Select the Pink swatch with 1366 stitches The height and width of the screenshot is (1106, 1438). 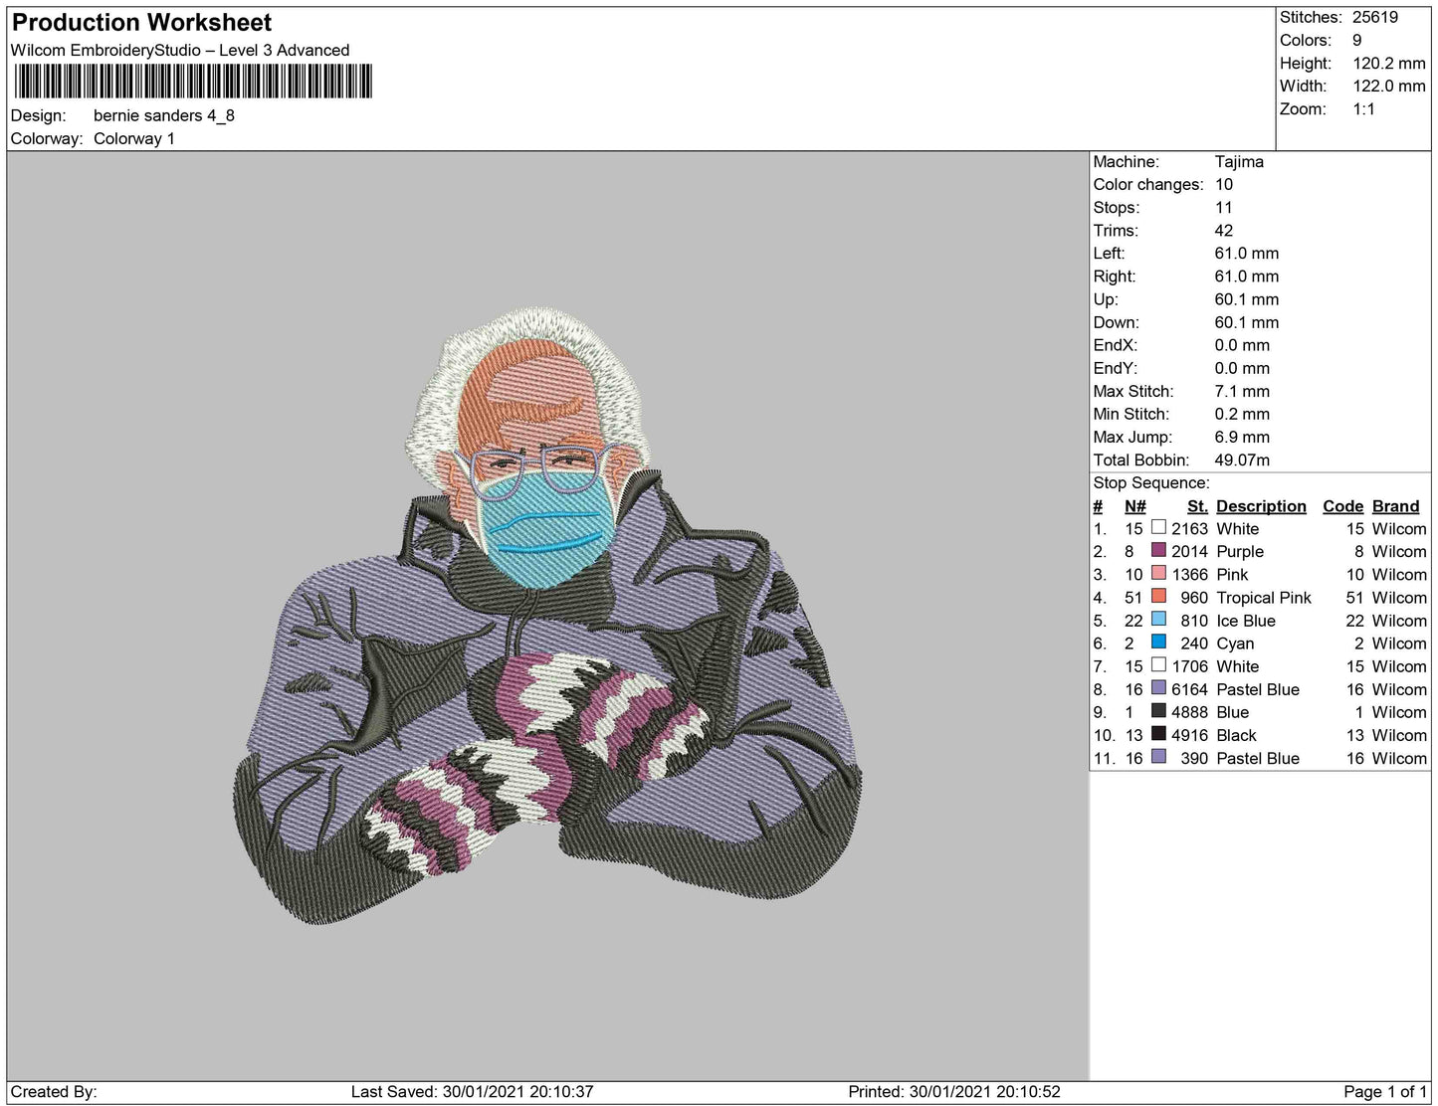(1158, 574)
